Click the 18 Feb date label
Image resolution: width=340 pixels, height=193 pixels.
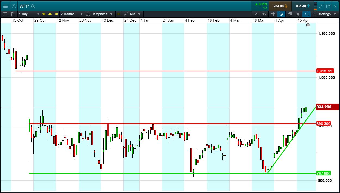pyautogui.click(x=213, y=20)
